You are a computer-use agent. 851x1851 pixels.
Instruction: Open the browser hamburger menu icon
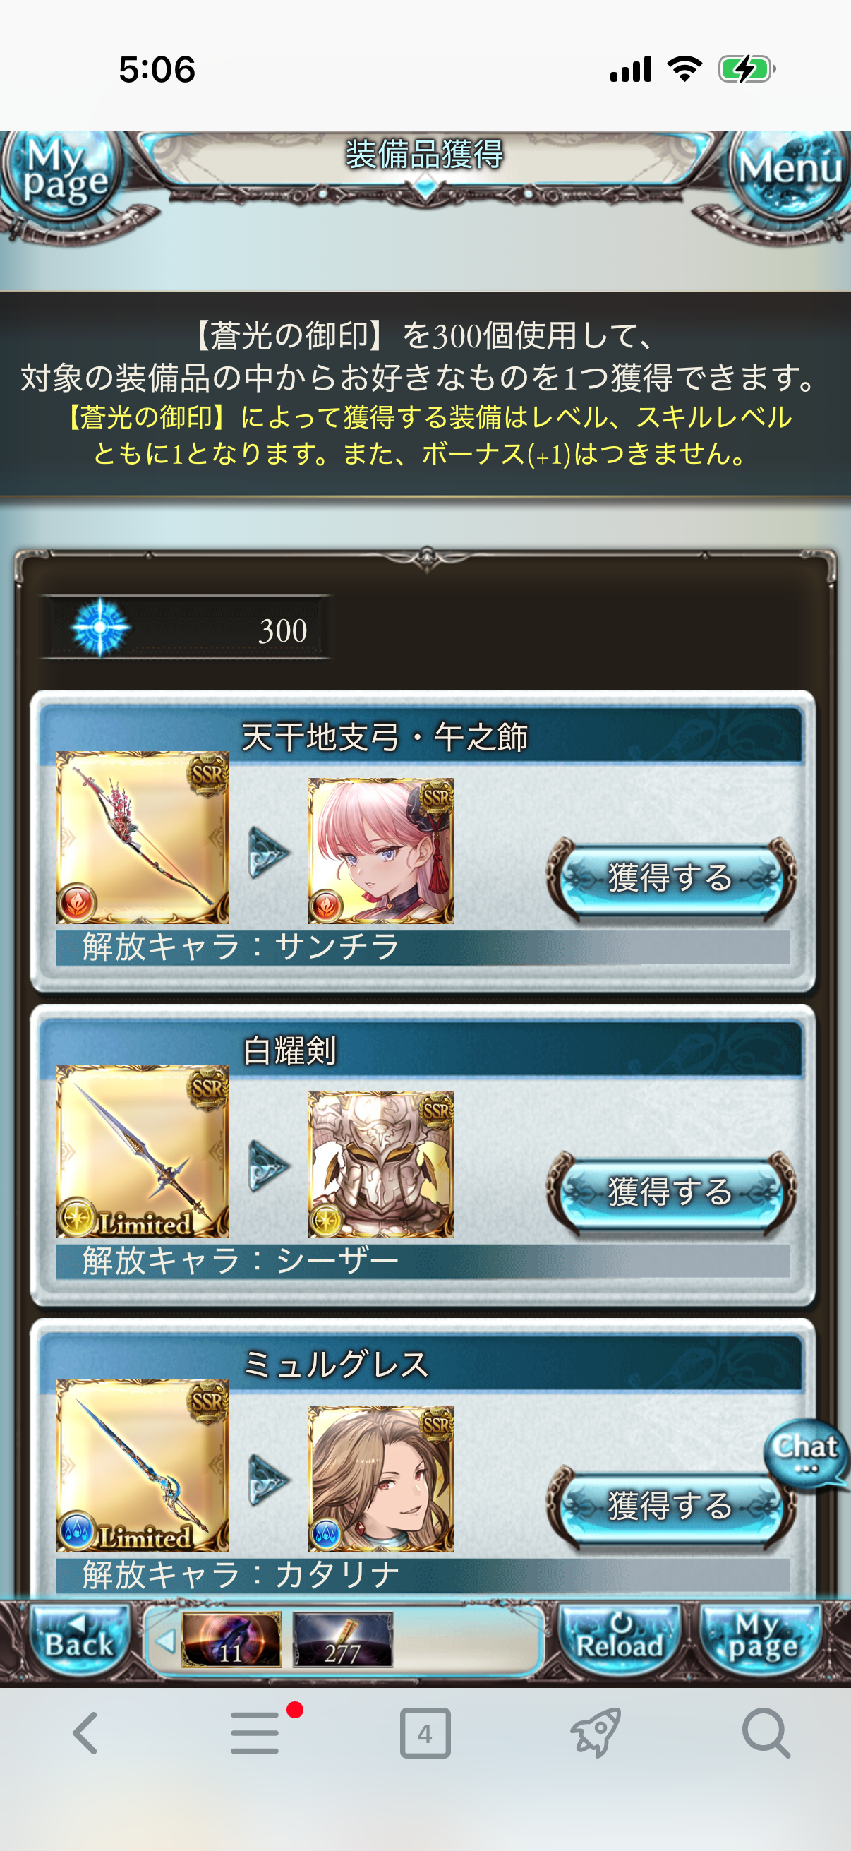pos(255,1733)
